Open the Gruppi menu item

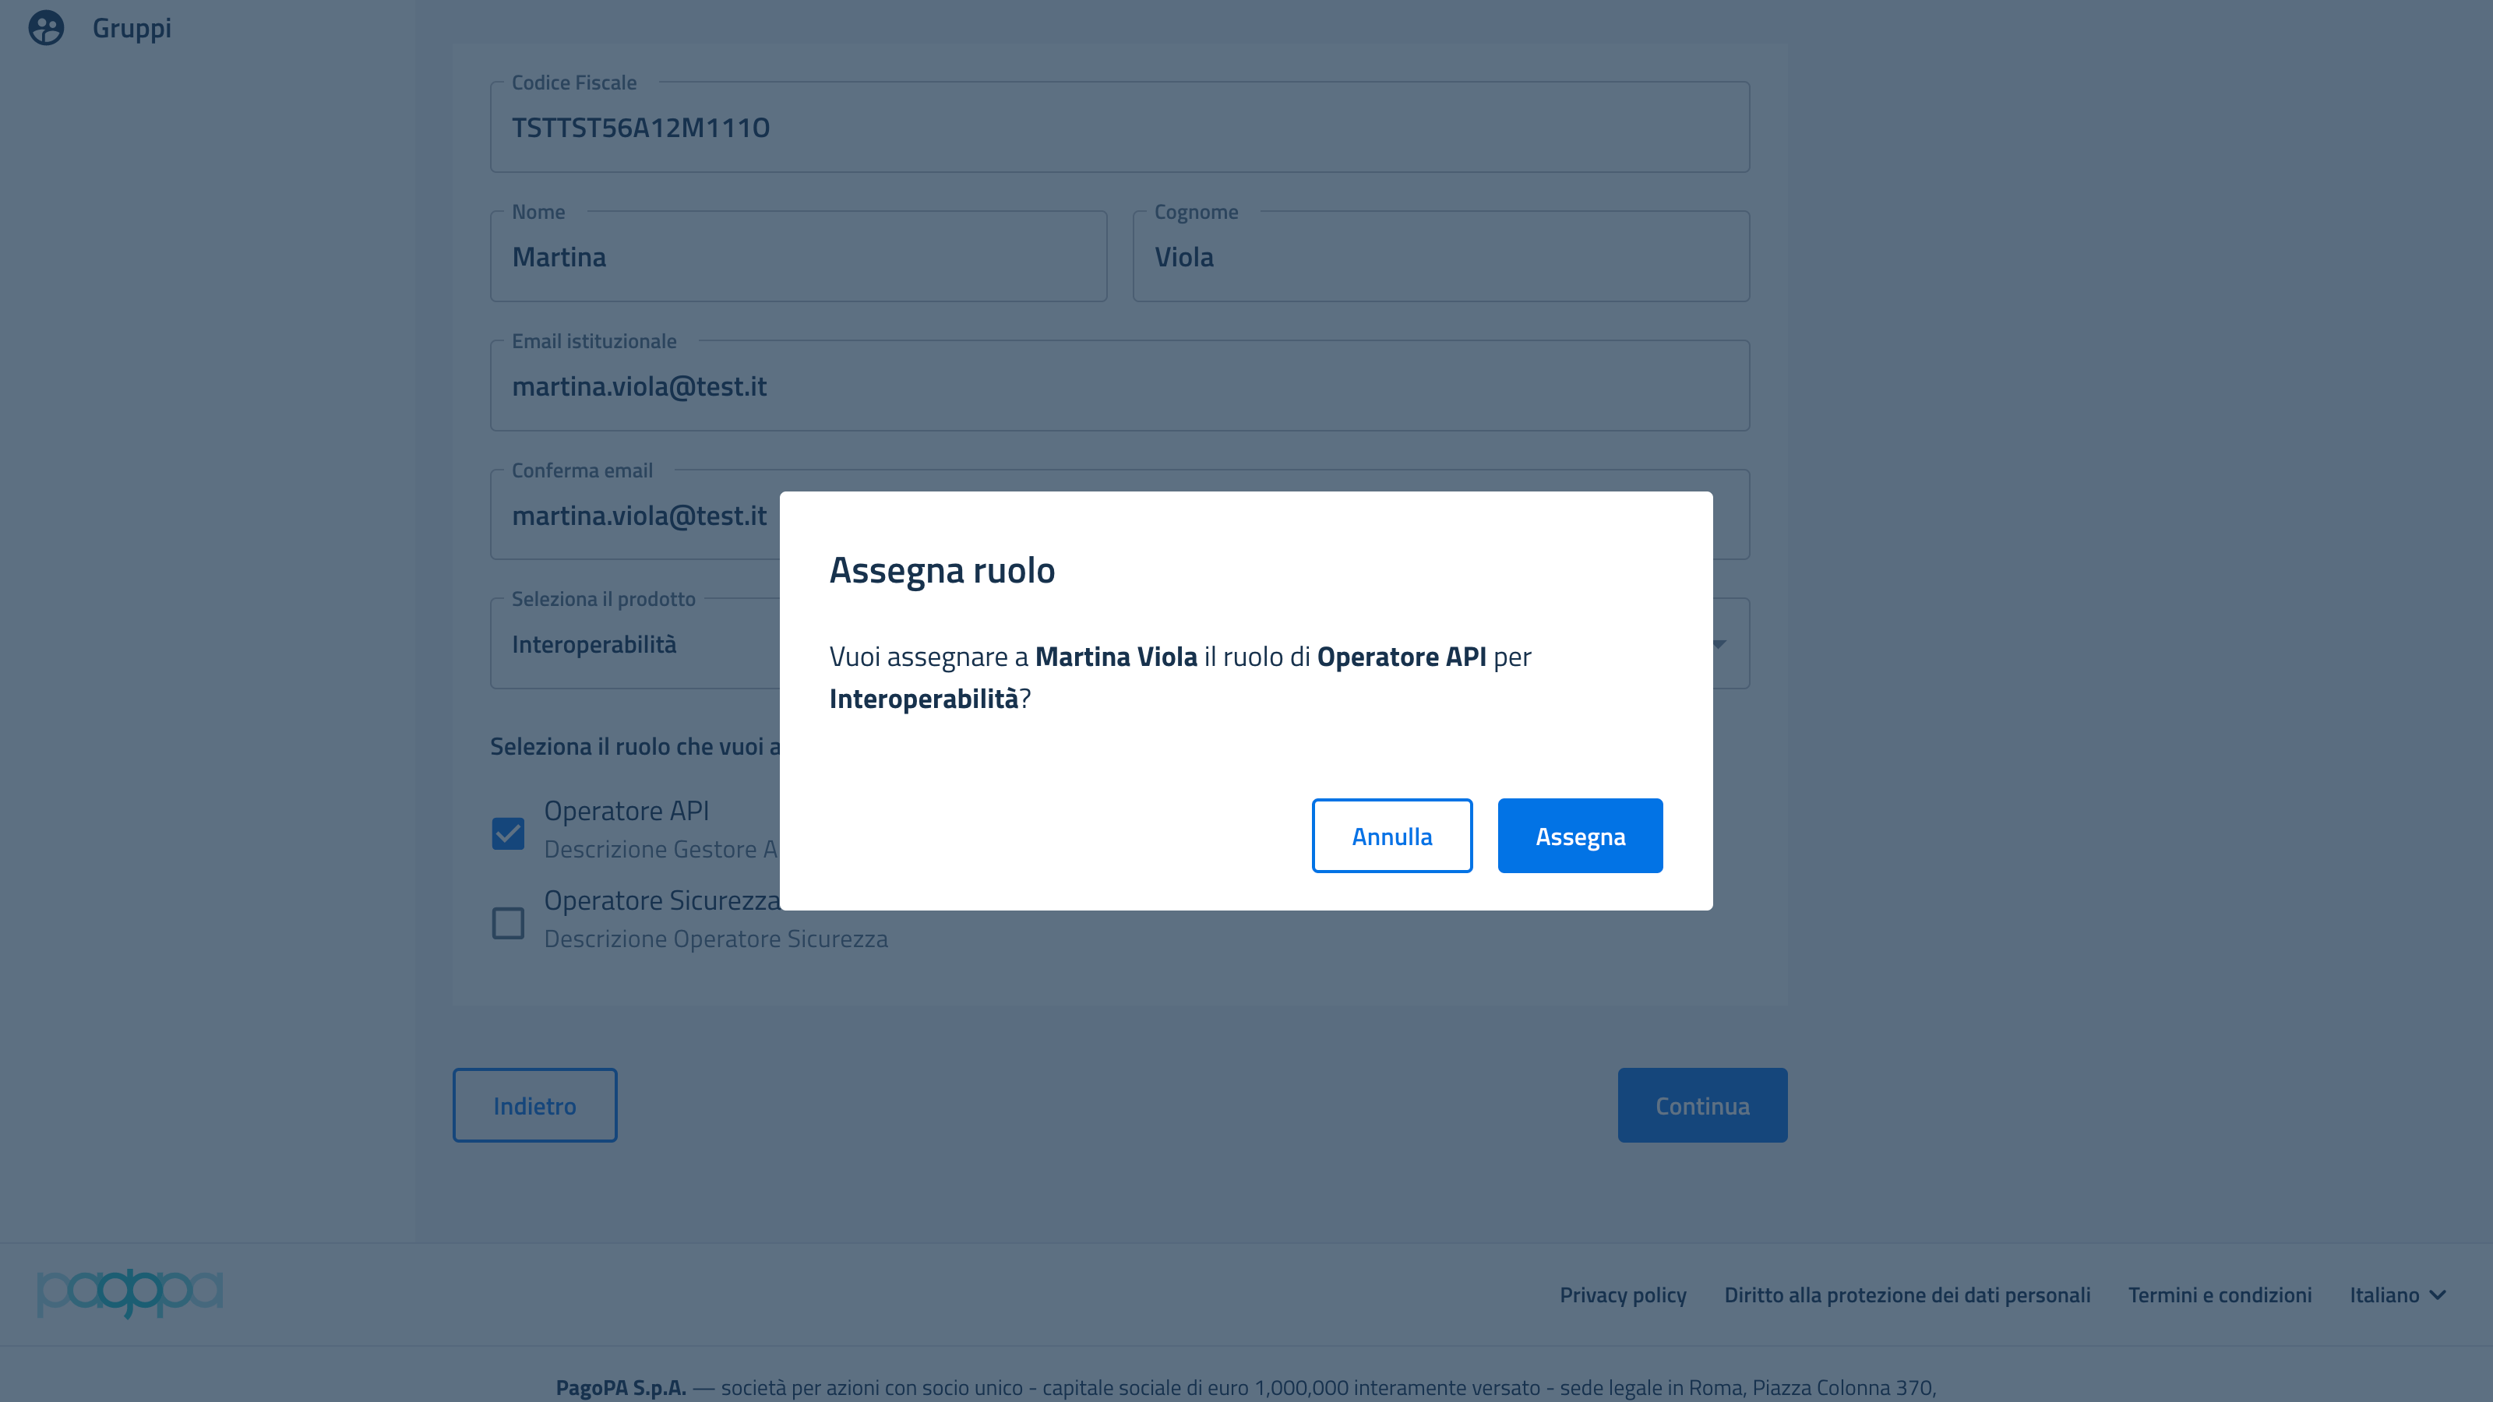point(132,28)
